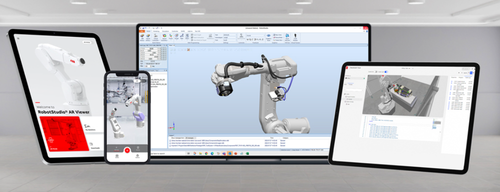Switch to the Home ribbon tab
Viewport: 500px width, 192px height.
(x=148, y=31)
